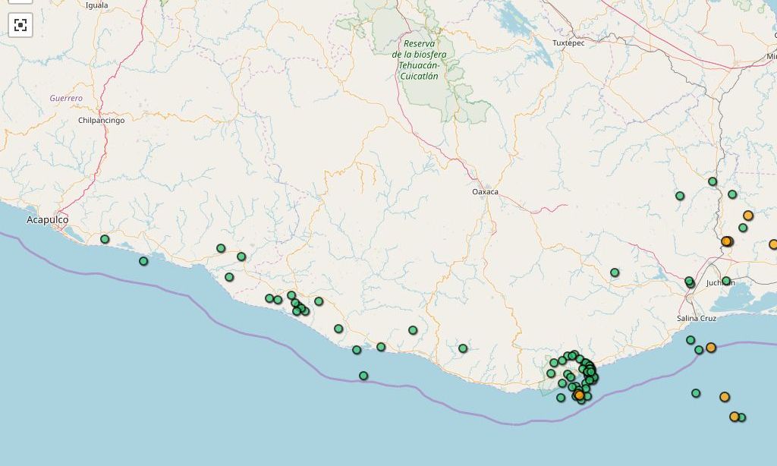Viewport: 777px width, 466px height.
Task: Click the green marker directly below Salina Cruz label
Action: [690, 340]
